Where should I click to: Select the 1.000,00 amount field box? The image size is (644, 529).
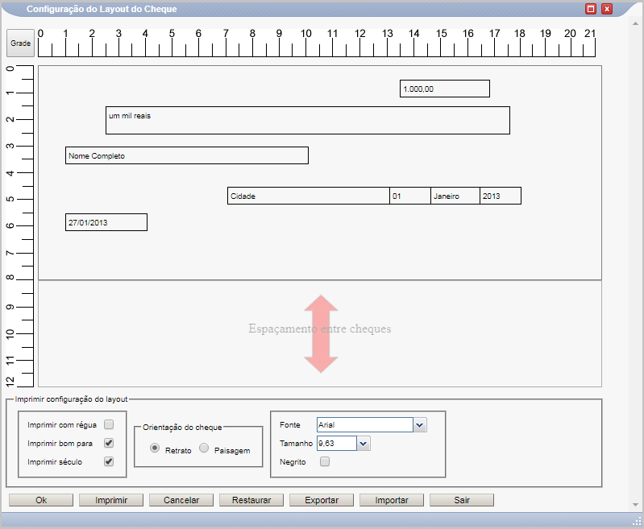pos(444,89)
